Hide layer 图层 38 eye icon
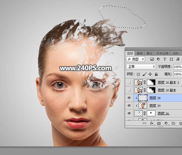This screenshot has height=155, width=182. click(x=129, y=98)
